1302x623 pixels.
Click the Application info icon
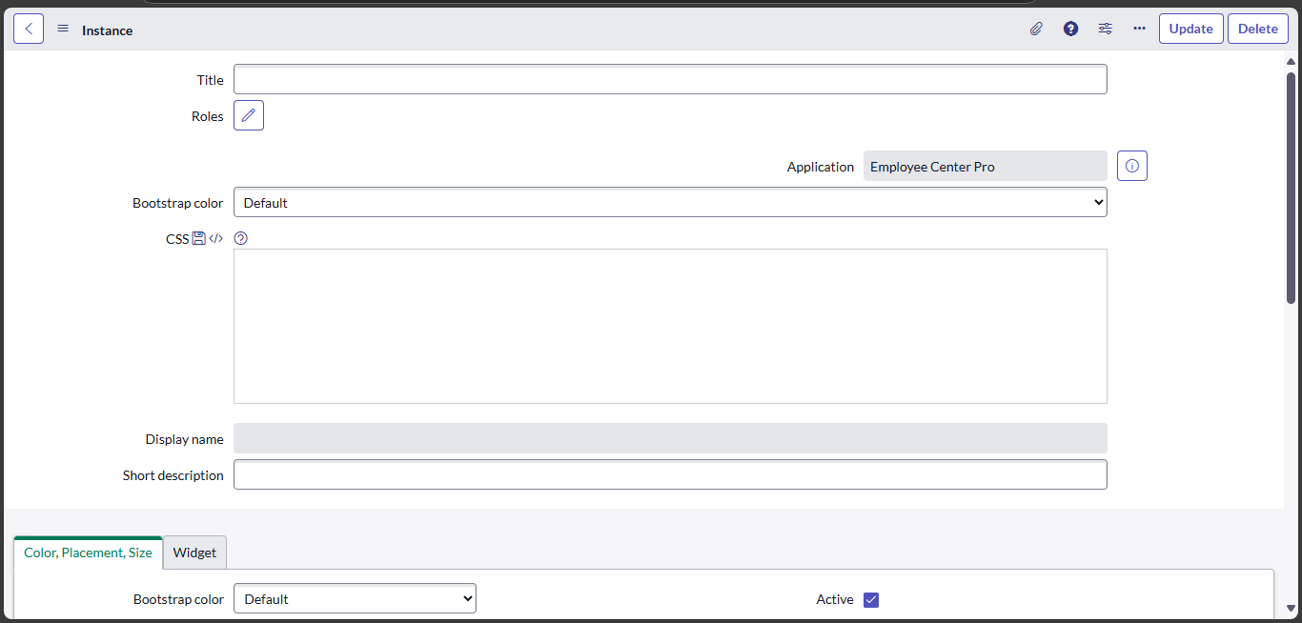tap(1131, 165)
